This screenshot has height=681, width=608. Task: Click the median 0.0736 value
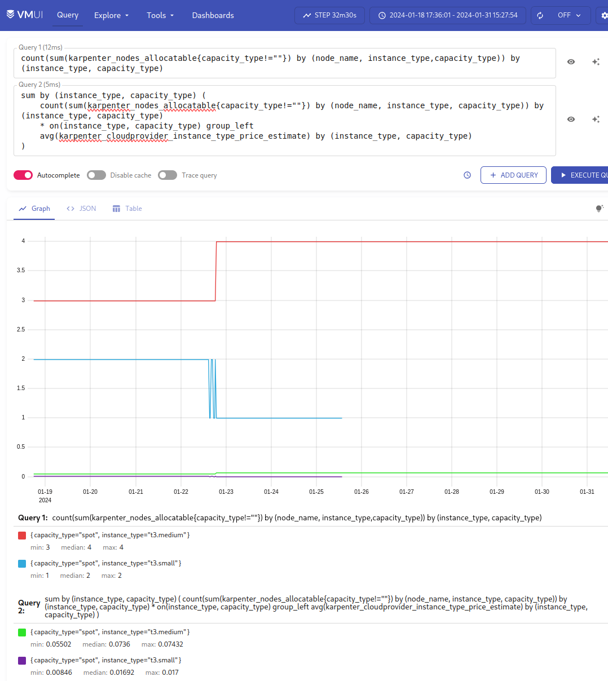pyautogui.click(x=120, y=644)
